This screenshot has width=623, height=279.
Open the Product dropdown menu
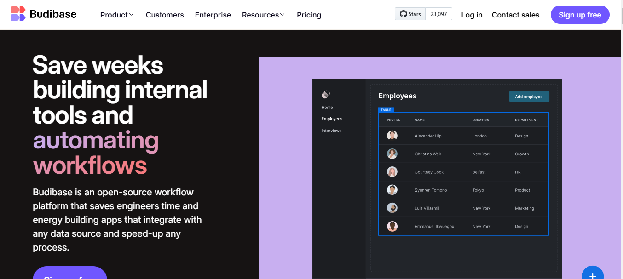tap(117, 15)
